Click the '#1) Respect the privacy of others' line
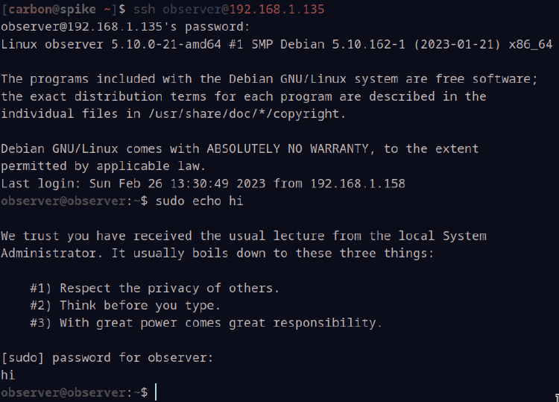559x402 pixels. click(155, 288)
